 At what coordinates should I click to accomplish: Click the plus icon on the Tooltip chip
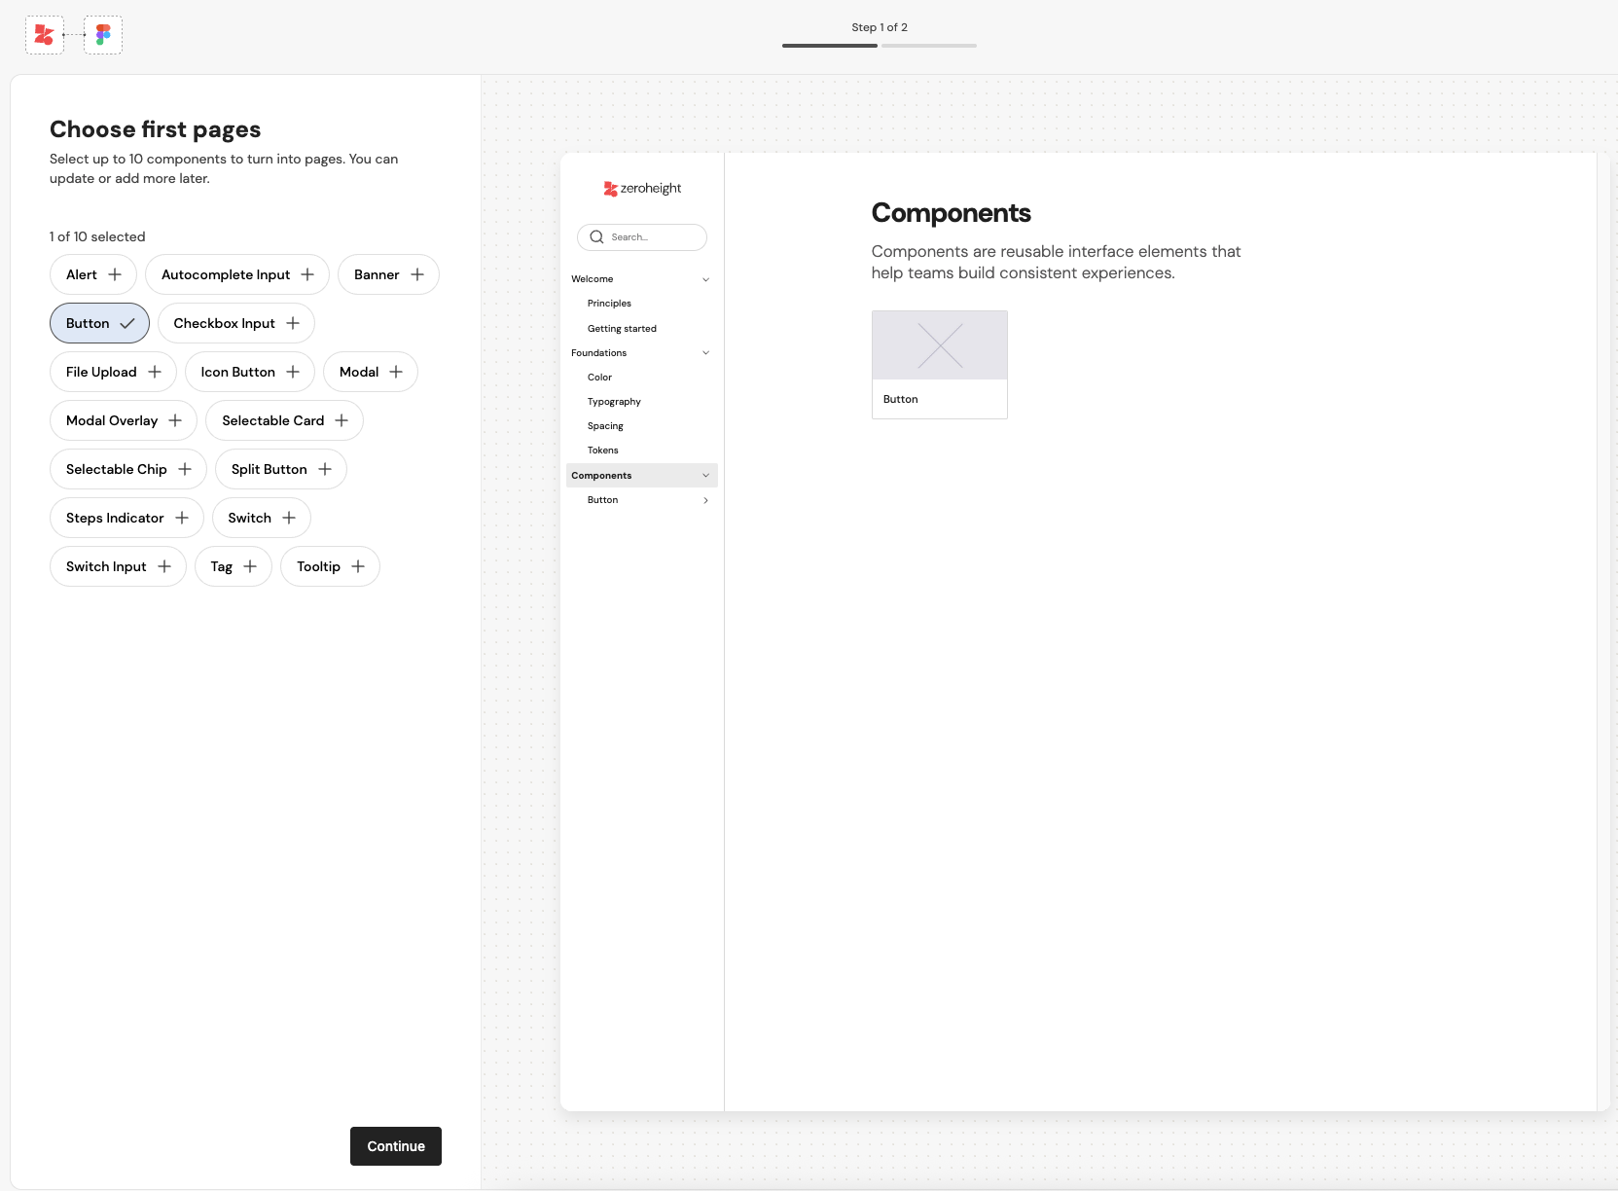point(358,566)
